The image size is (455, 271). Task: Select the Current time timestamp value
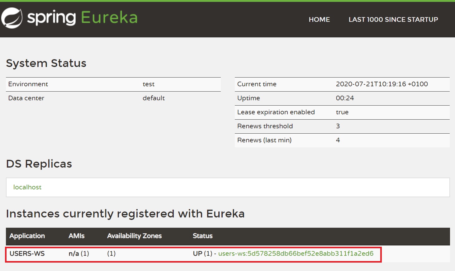(x=382, y=84)
